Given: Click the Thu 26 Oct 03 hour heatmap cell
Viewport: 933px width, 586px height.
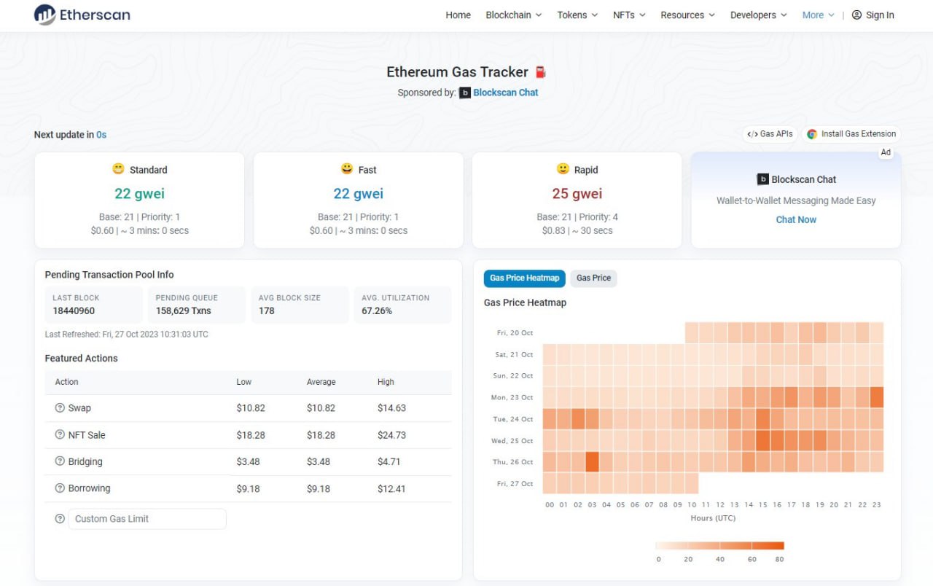Looking at the screenshot, I should coord(592,462).
